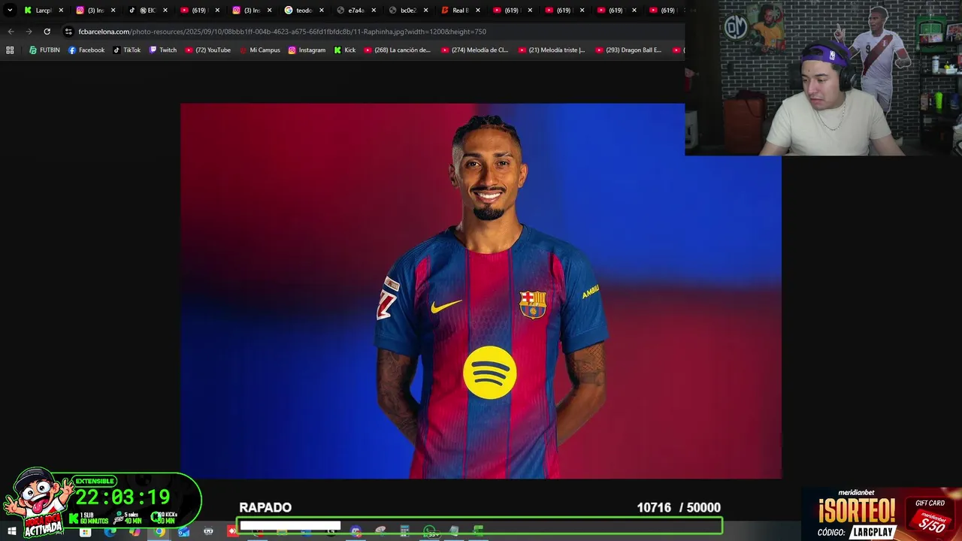Open the tab search dropdown arrow

coord(10,11)
